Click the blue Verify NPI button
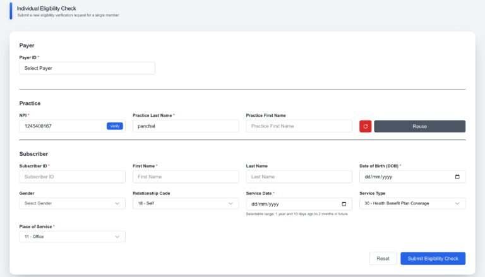Image resolution: width=485 pixels, height=277 pixels. click(x=115, y=126)
